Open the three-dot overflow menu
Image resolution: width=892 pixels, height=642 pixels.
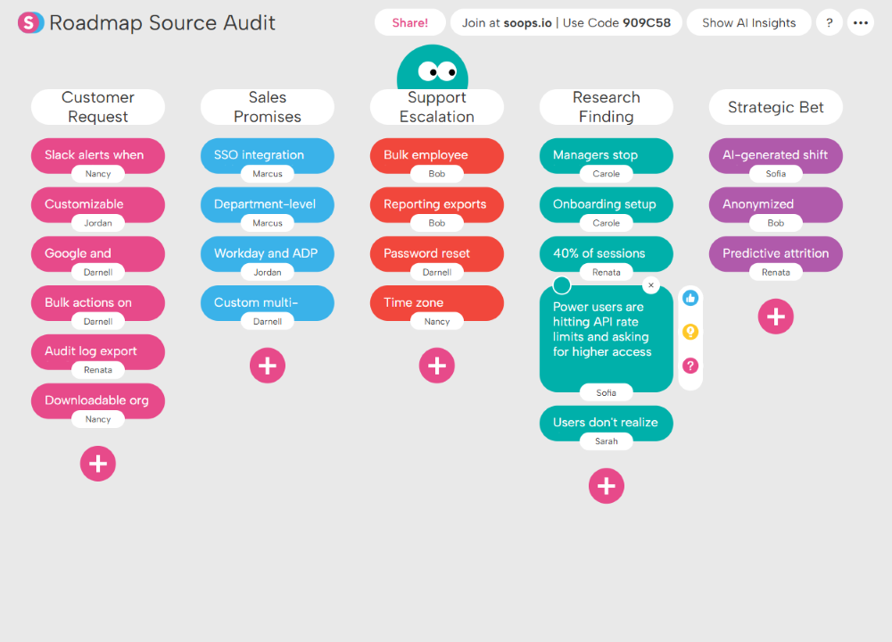[x=860, y=22]
